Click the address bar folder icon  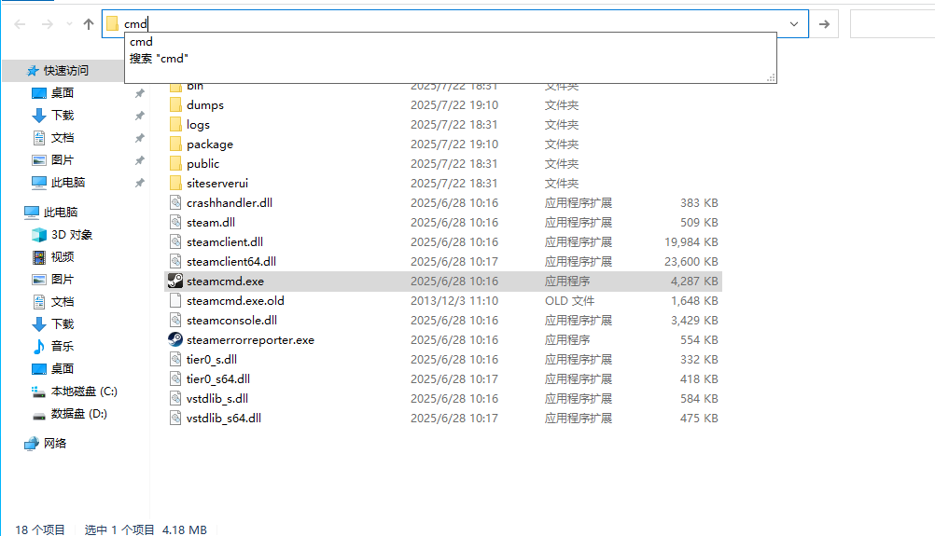click(112, 24)
